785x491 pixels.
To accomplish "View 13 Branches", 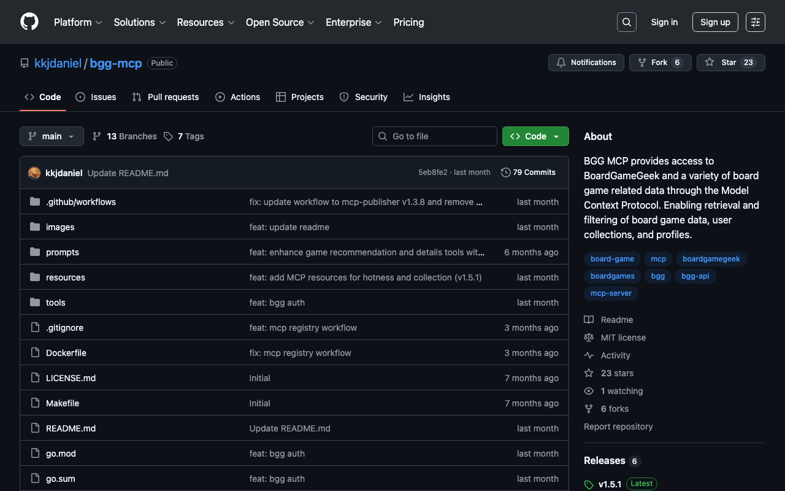I will 124,136.
